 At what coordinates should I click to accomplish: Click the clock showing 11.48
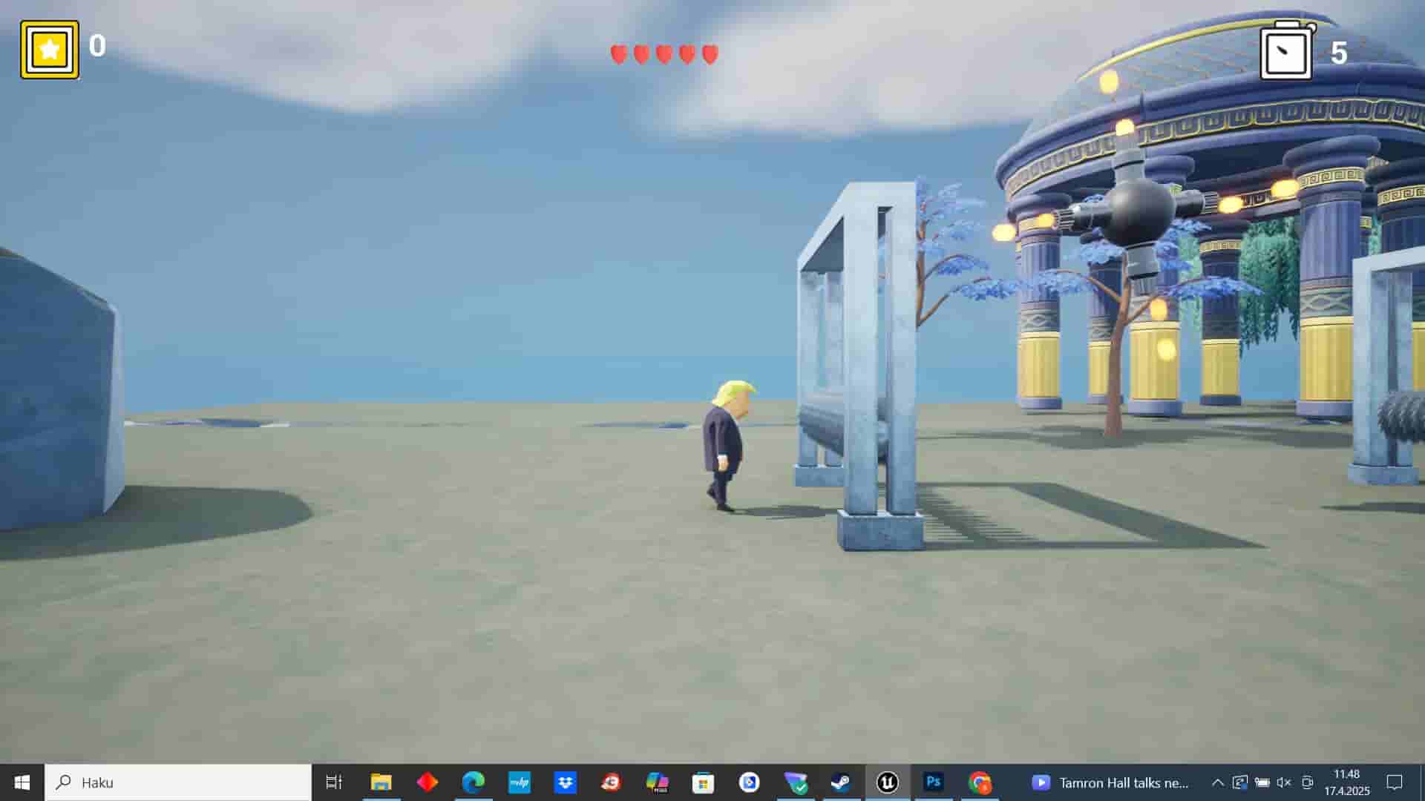click(1346, 782)
